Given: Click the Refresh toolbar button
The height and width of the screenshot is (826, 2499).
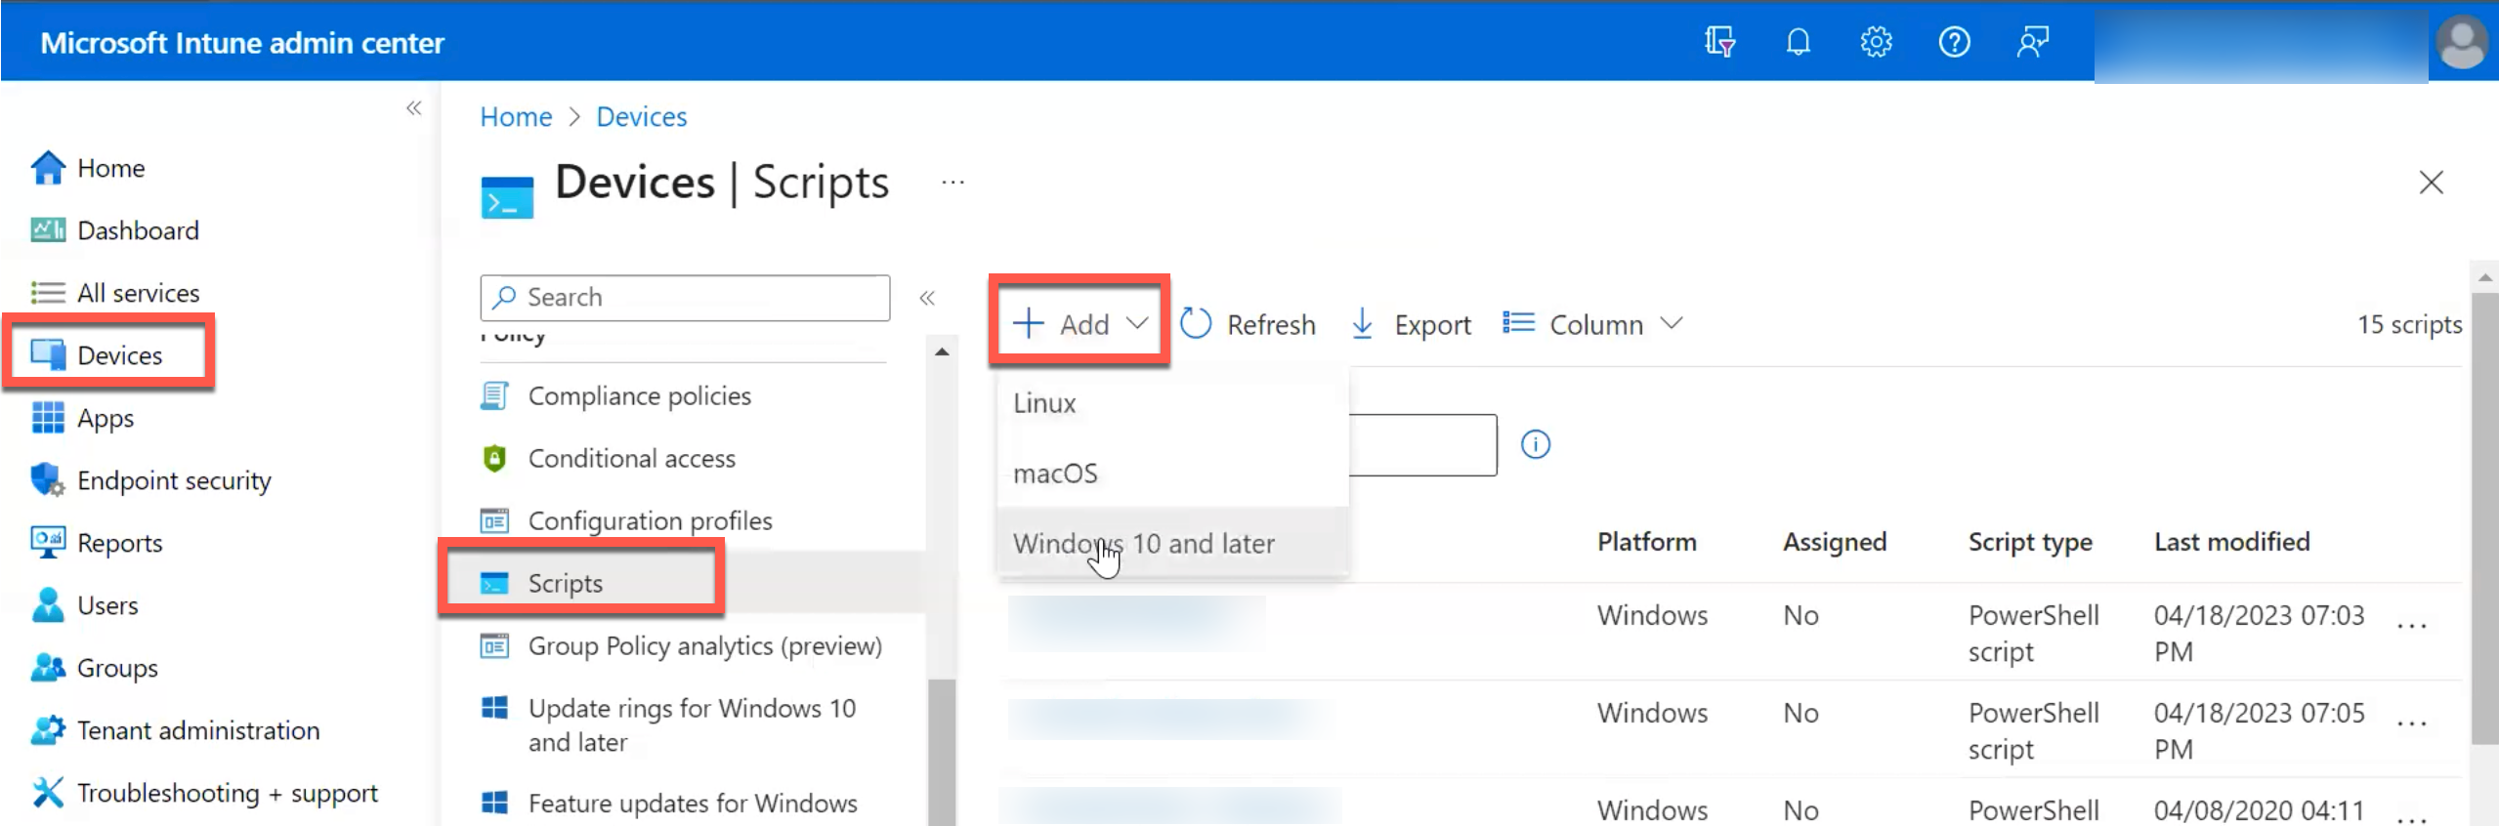Looking at the screenshot, I should click(1249, 324).
